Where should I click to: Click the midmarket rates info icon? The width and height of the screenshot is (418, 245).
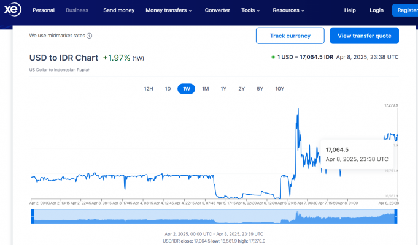click(x=89, y=36)
